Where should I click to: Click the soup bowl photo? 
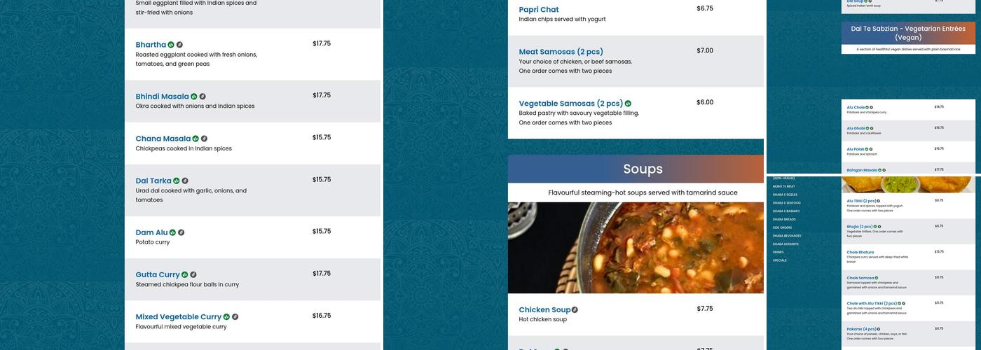click(x=636, y=248)
